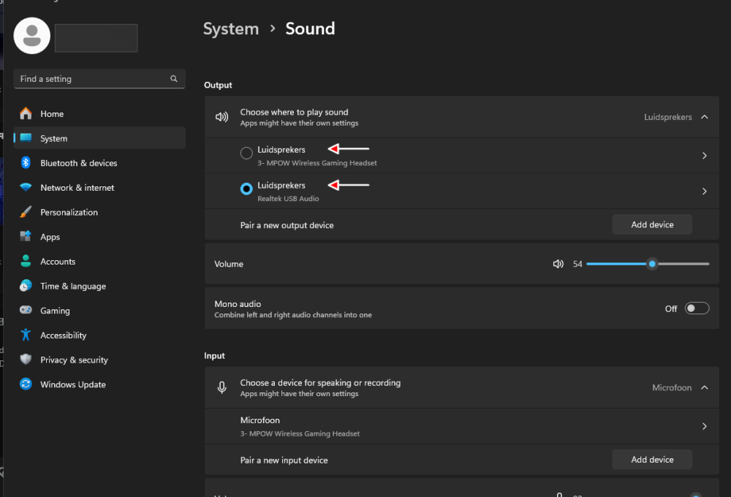
Task: Click System in the breadcrumb at the top
Action: pyautogui.click(x=231, y=29)
